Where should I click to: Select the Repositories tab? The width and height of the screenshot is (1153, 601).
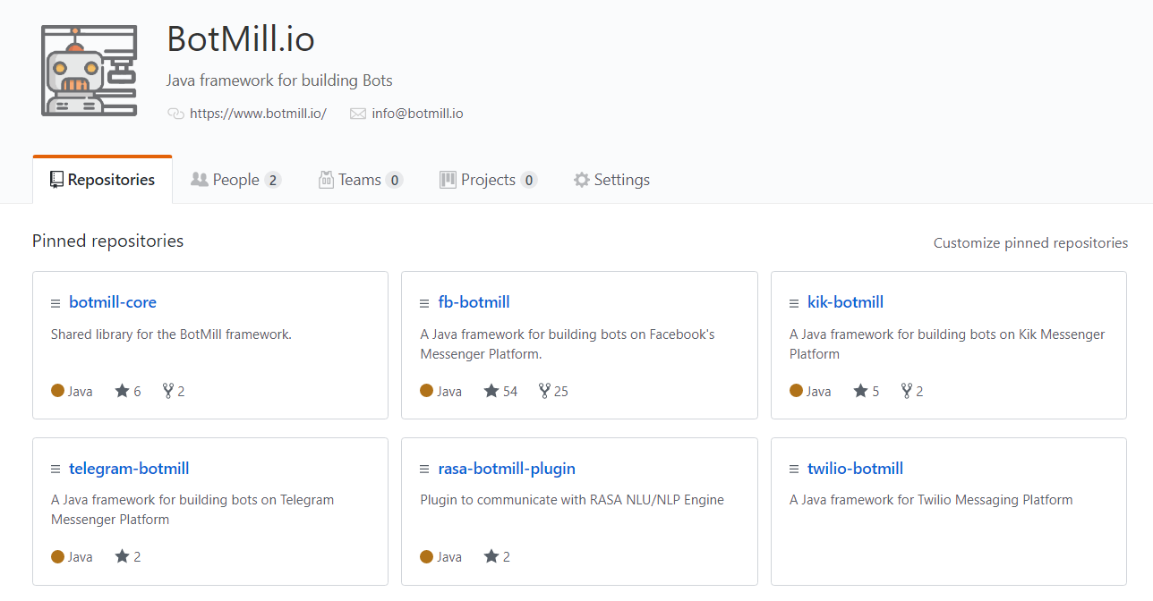click(x=102, y=179)
